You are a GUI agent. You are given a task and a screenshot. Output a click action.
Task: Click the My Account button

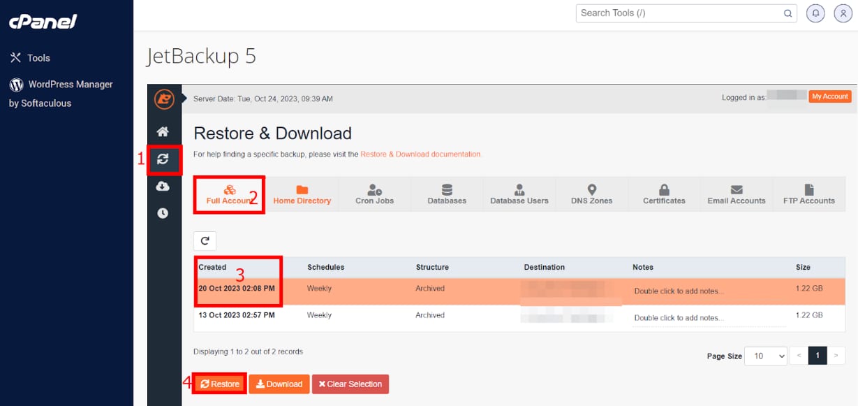[x=830, y=96]
